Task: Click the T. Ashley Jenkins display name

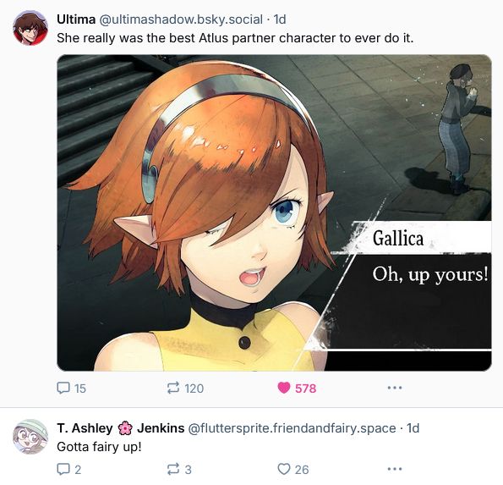Action: (121, 428)
